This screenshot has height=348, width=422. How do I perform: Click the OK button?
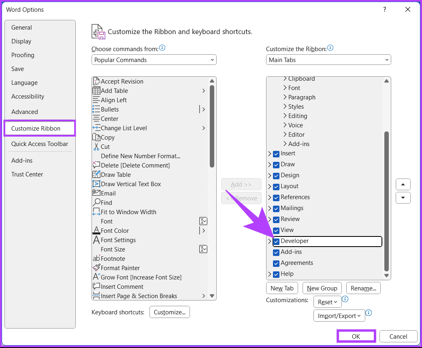click(356, 336)
